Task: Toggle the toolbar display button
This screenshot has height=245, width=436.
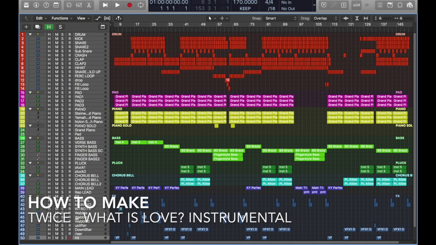Action: click(x=56, y=5)
